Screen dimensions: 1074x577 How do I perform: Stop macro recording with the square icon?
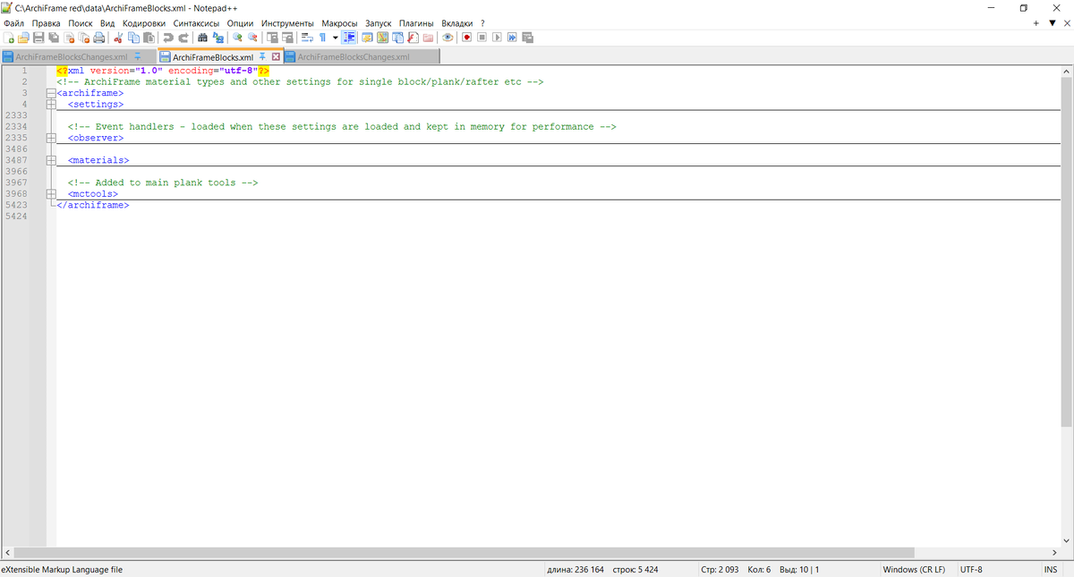pyautogui.click(x=482, y=38)
